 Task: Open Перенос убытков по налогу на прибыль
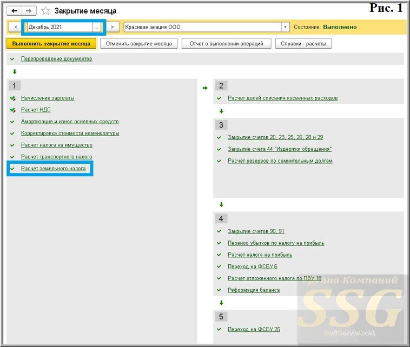276,243
